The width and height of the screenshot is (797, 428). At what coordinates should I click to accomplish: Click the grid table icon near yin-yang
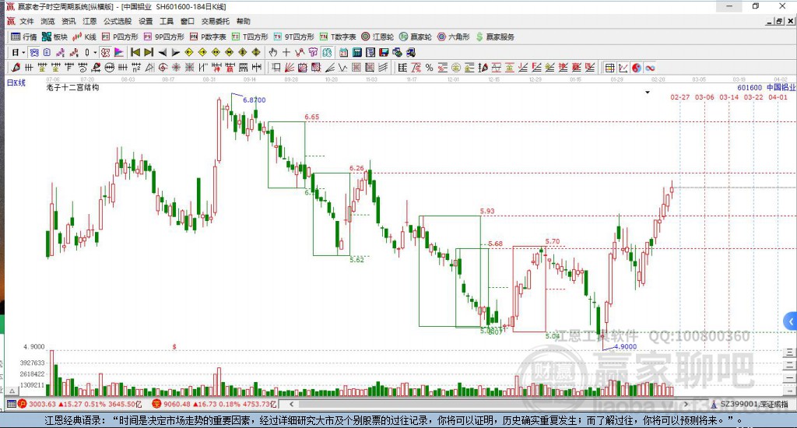[610, 68]
